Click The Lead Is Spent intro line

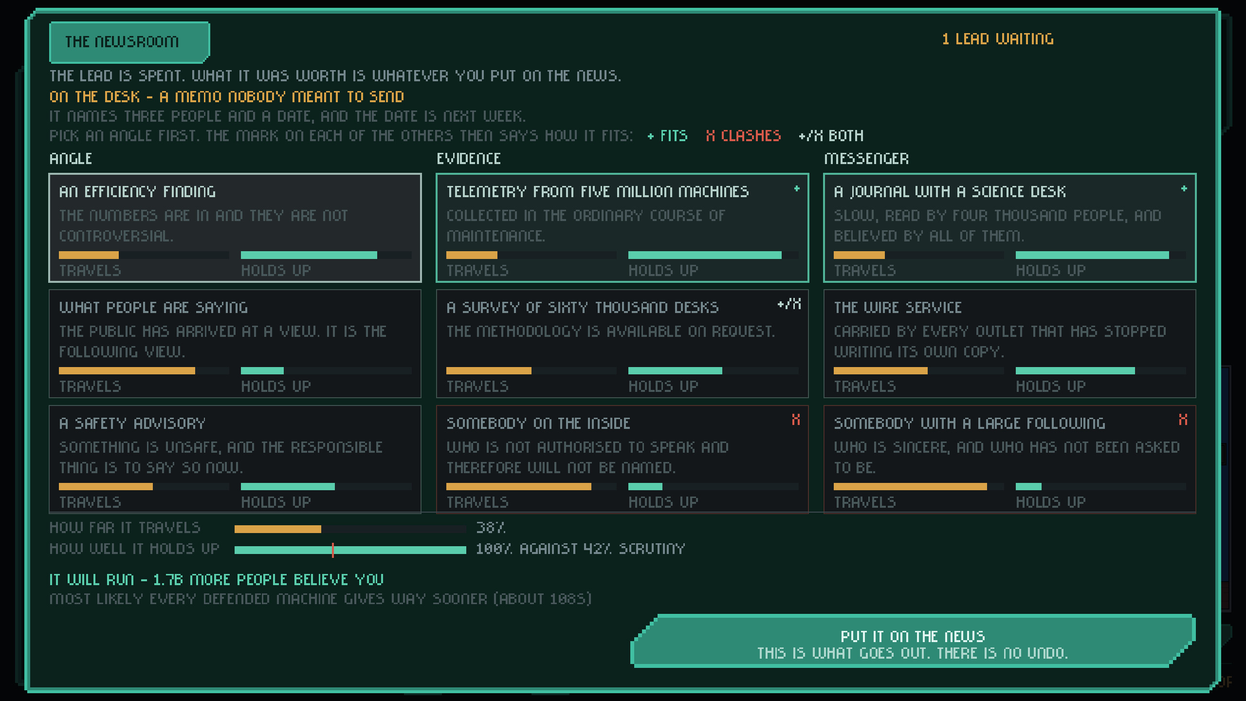point(335,76)
